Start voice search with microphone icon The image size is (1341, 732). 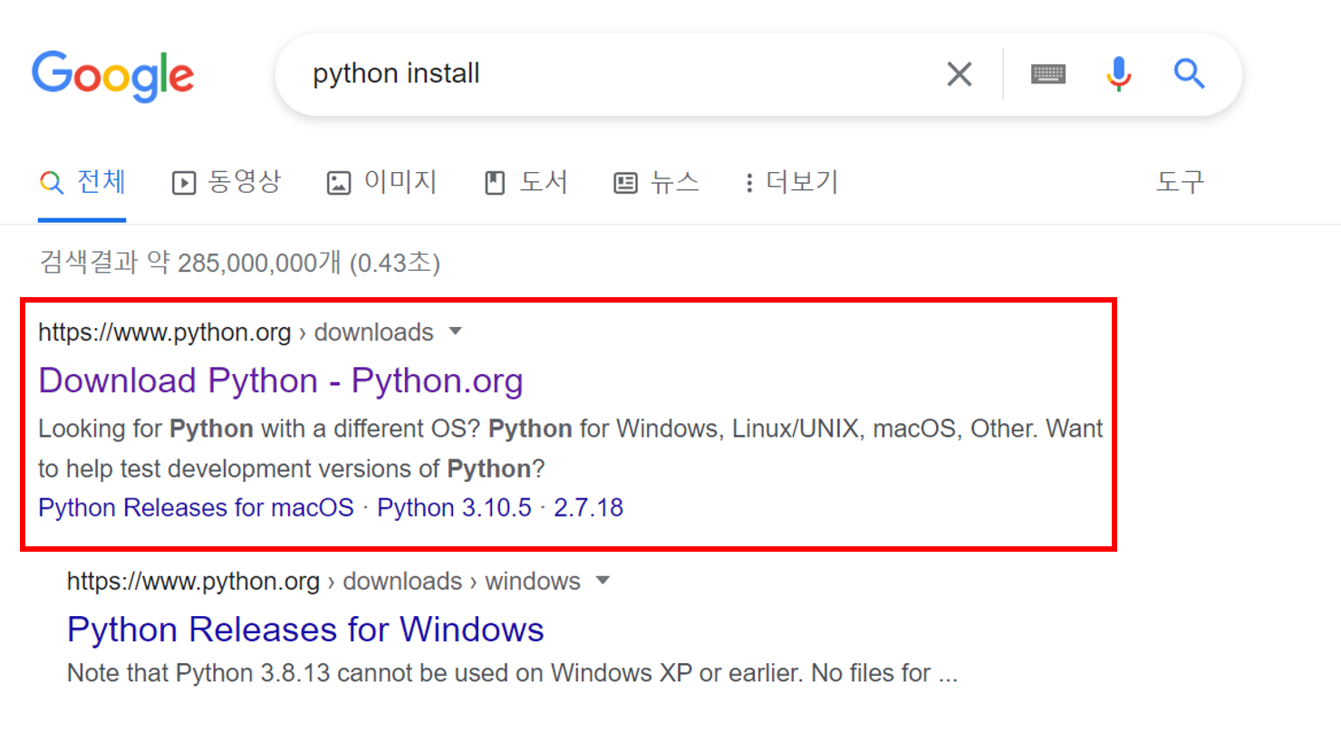1119,73
